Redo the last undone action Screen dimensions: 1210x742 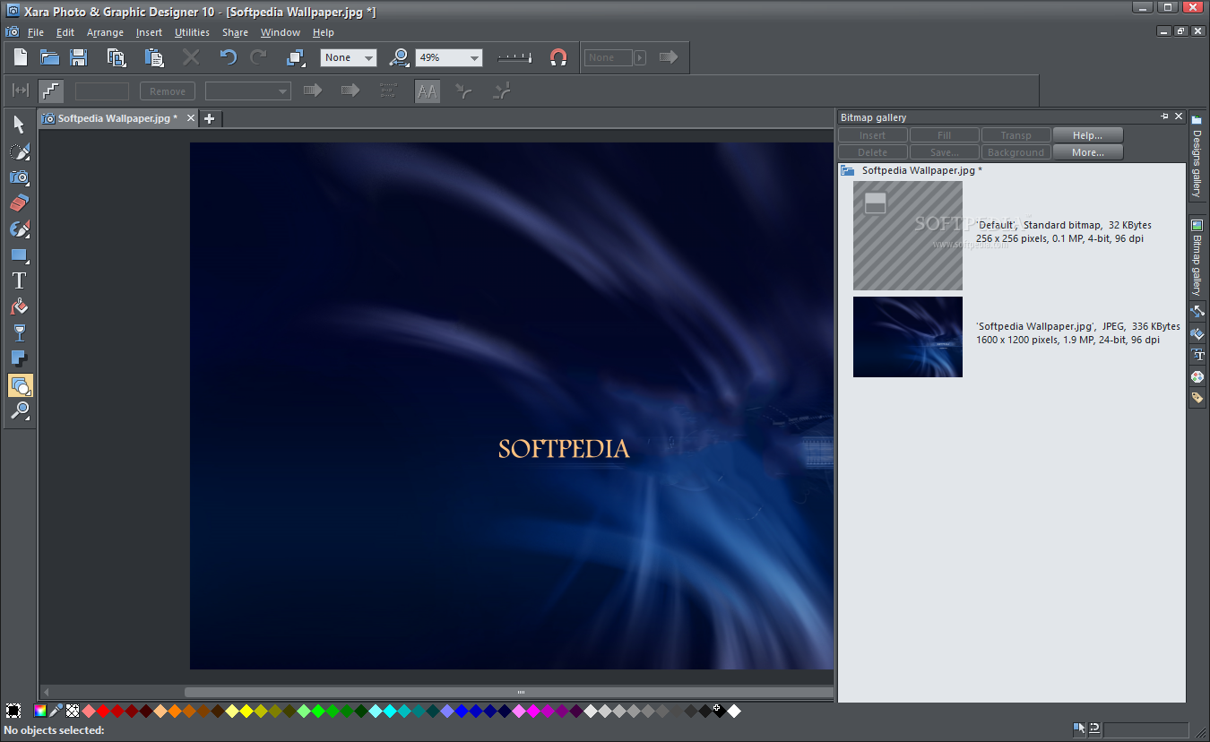pyautogui.click(x=258, y=57)
